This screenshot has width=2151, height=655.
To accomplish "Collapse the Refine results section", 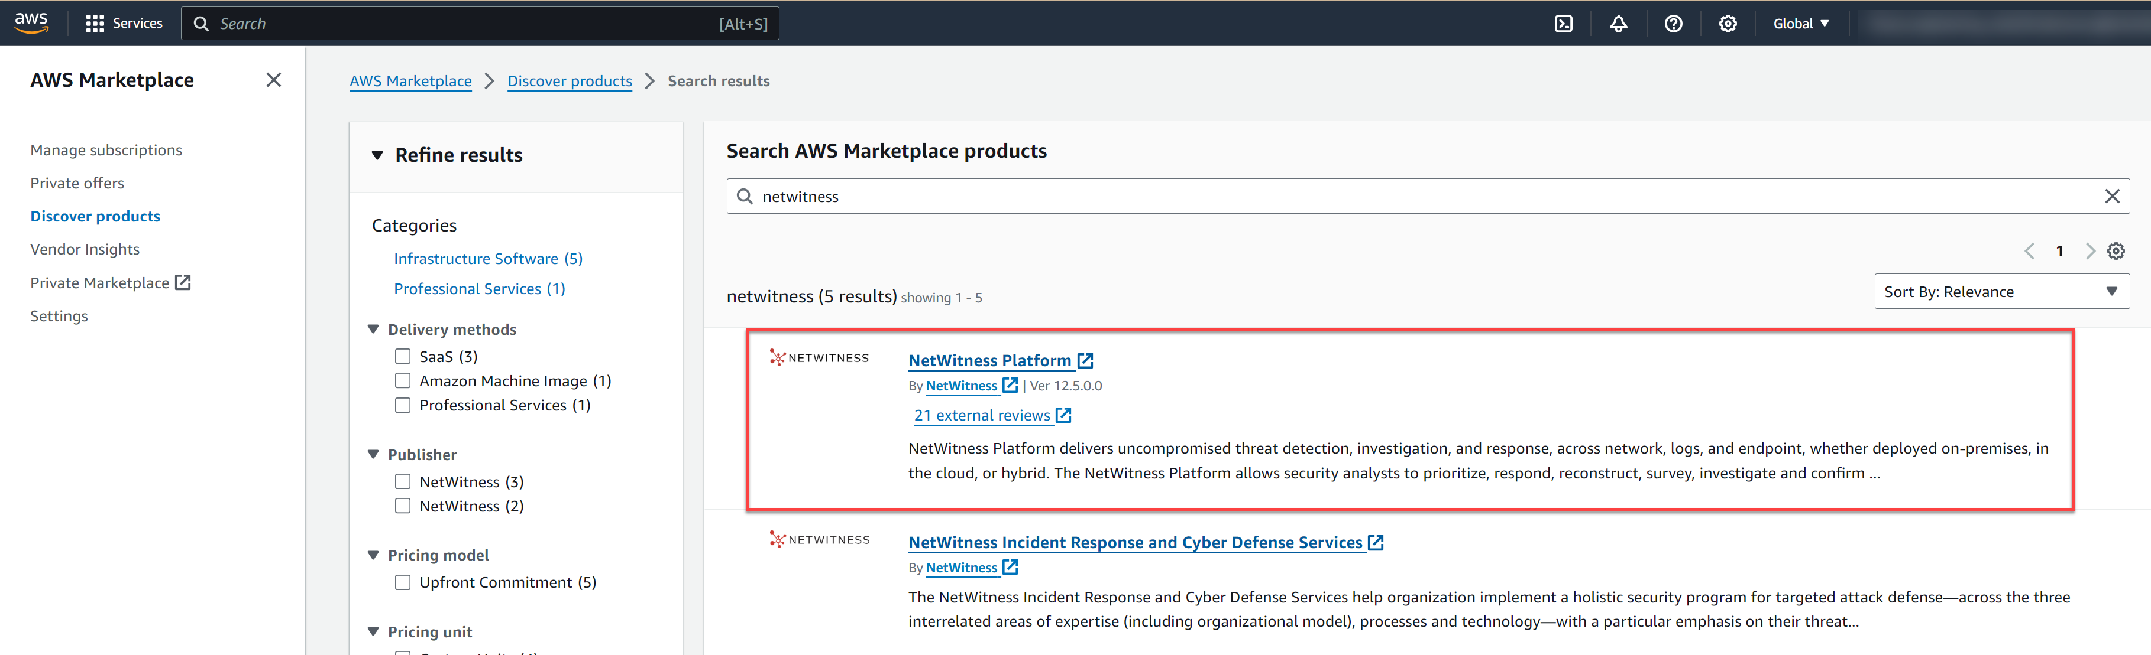I will coord(377,155).
